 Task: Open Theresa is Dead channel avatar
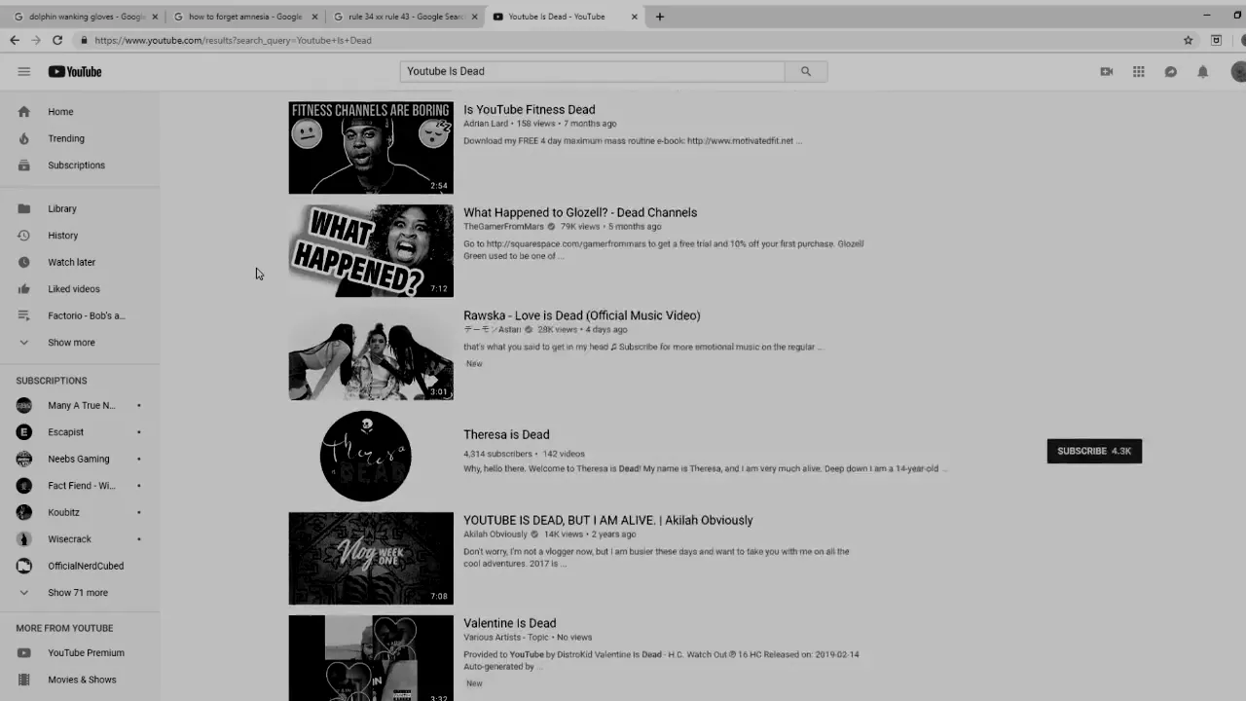(x=366, y=456)
